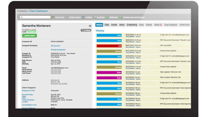
Task: Open the Loan Programs tab
Action: pos(171,25)
